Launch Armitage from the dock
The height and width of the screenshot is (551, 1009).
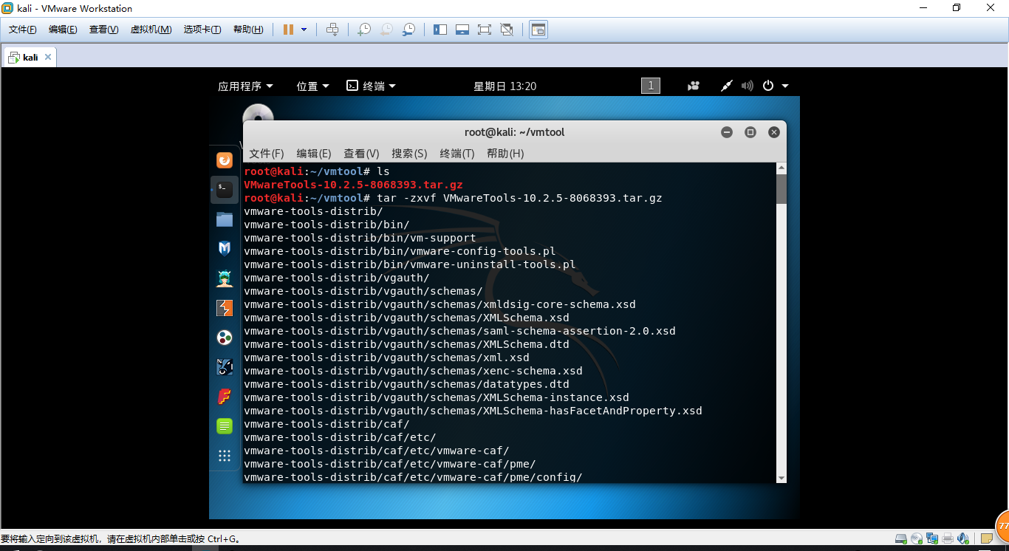225,278
